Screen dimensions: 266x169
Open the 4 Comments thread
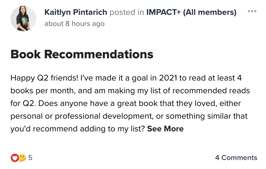(x=236, y=158)
